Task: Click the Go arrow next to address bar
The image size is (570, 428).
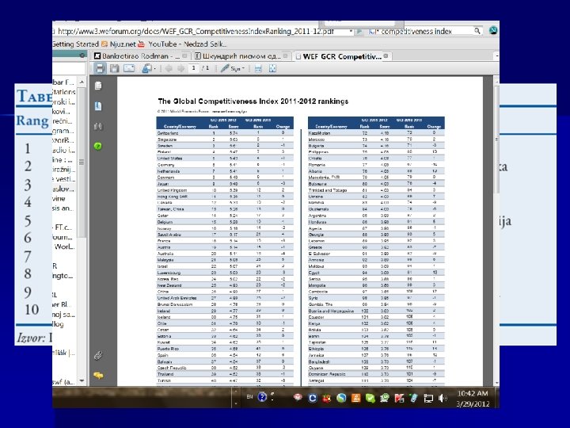Action: [359, 31]
